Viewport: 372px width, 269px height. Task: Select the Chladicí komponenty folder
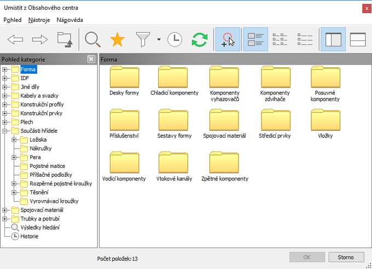pyautogui.click(x=174, y=81)
